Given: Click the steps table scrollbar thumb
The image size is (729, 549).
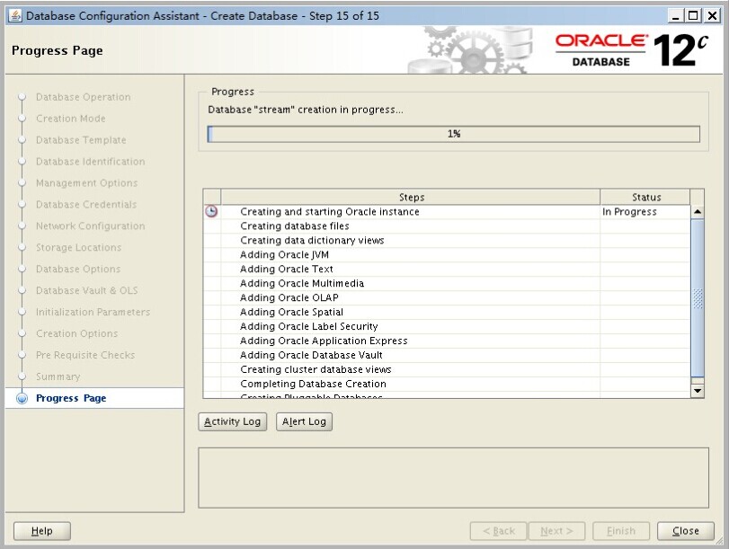Looking at the screenshot, I should (x=698, y=298).
